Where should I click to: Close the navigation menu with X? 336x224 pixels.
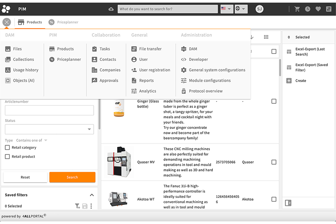pos(7,22)
